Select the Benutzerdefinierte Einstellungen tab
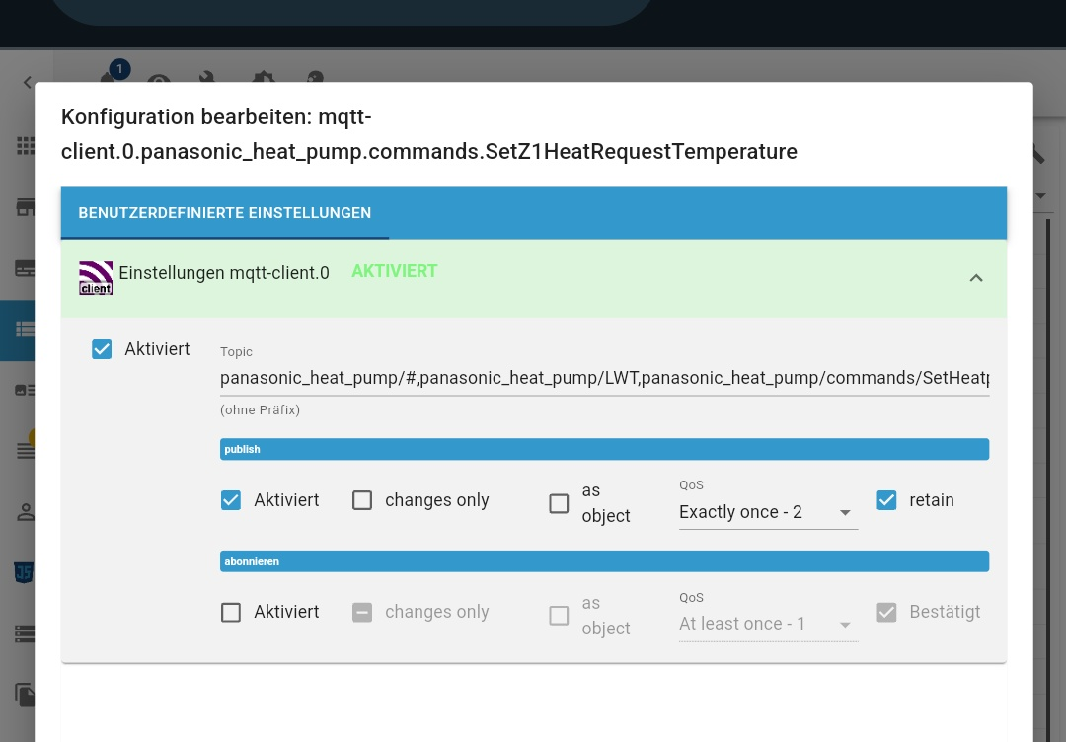Viewport: 1066px width, 742px height. pos(225,213)
